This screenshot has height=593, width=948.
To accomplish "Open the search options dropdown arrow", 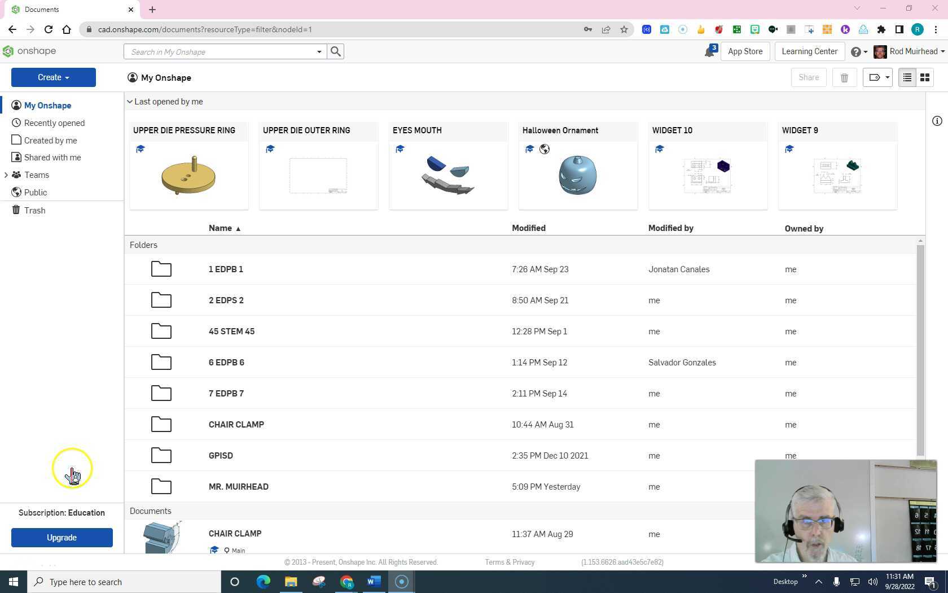I will 319,52.
